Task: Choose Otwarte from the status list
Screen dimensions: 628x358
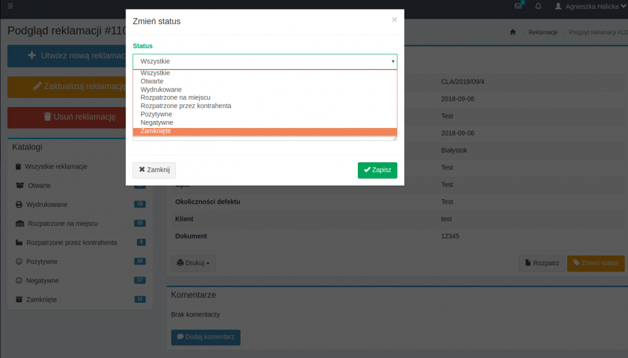Action: click(152, 82)
